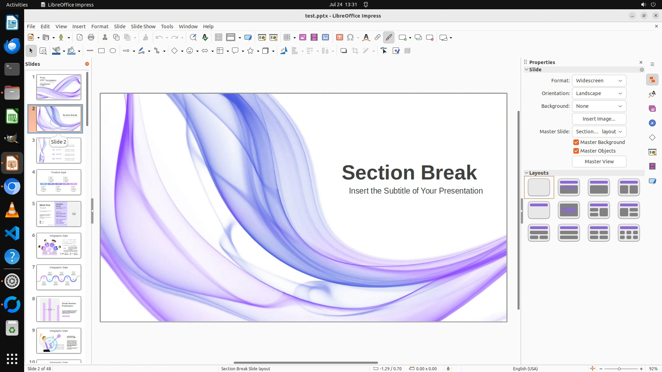
Task: Click the Insert Image... button
Action: coord(599,119)
